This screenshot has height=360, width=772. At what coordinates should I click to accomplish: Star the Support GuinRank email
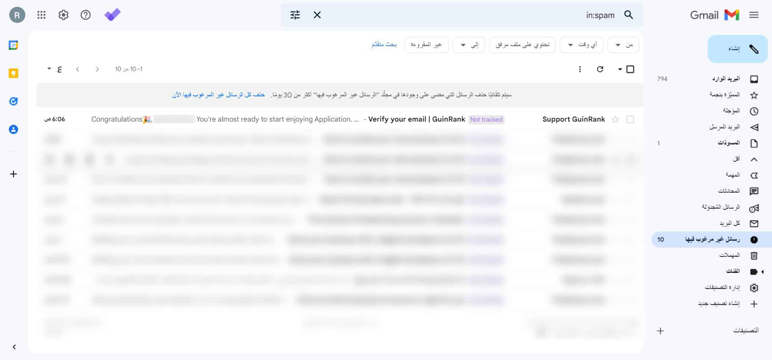pyautogui.click(x=615, y=119)
